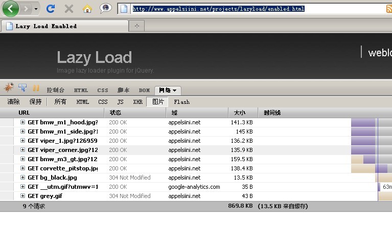
Task: Filter requests by XHR
Action: coord(137,102)
